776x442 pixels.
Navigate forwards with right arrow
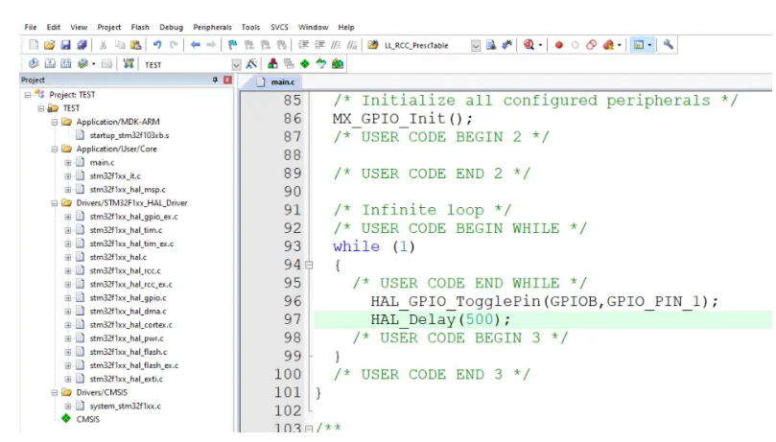[211, 45]
